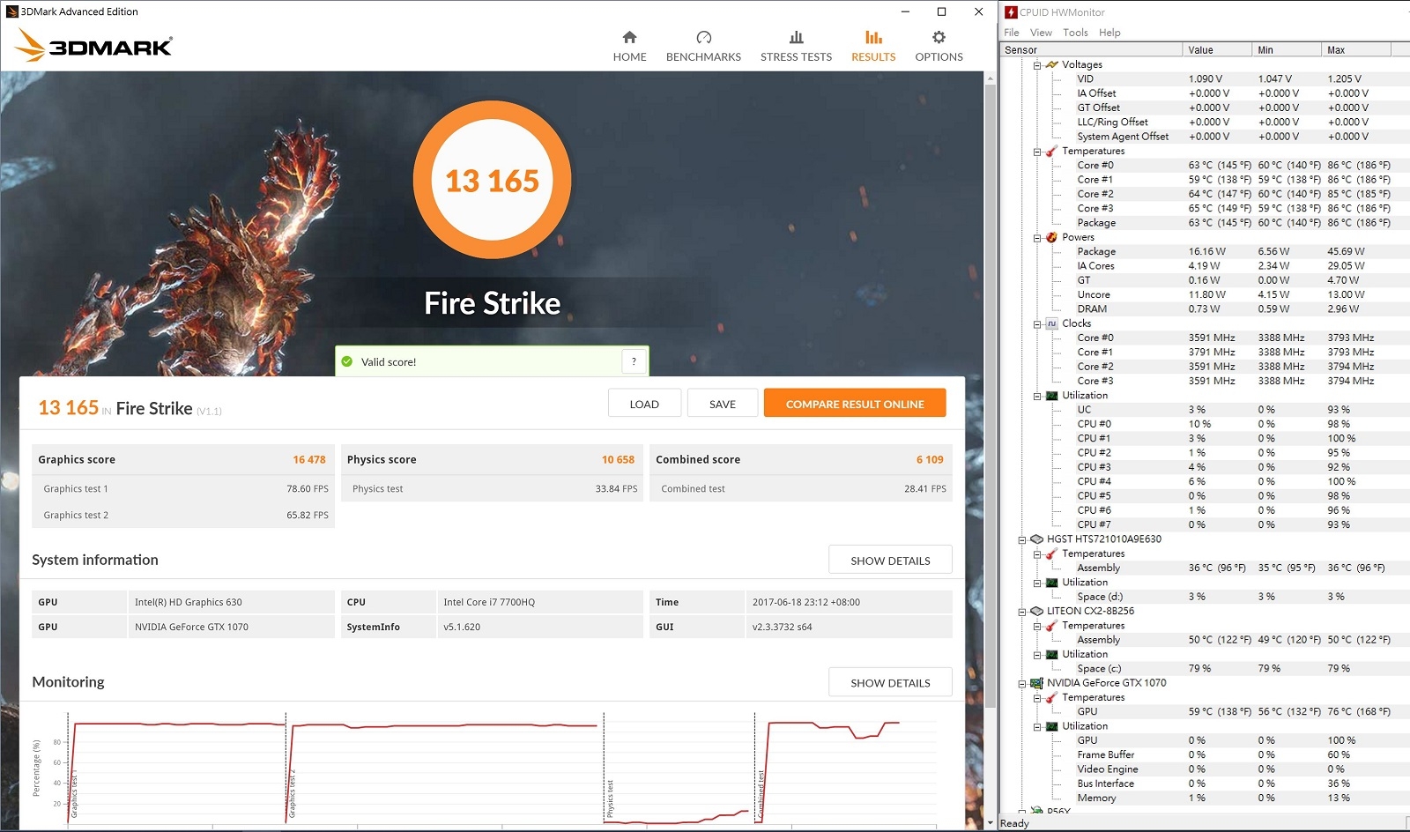The width and height of the screenshot is (1410, 832).
Task: Click the 3DMark vertical scrollbar
Action: click(991, 397)
